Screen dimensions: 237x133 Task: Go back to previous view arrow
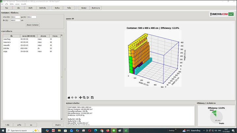72,98
